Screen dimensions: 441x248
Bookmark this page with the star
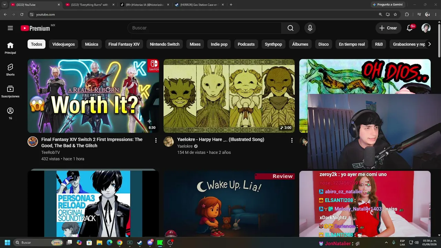(x=395, y=14)
